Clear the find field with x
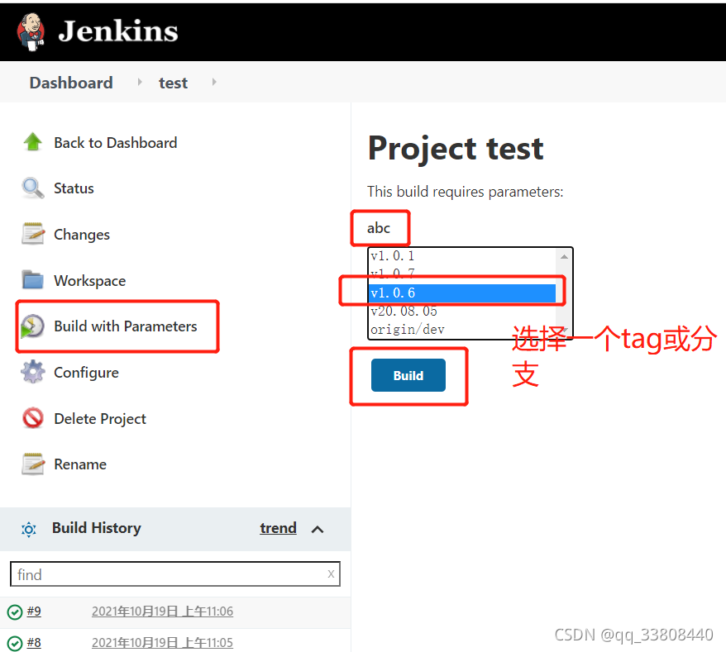Viewport: 726px width, 652px height. [x=331, y=574]
